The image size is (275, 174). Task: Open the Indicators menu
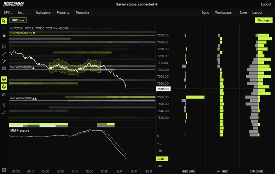(43, 13)
